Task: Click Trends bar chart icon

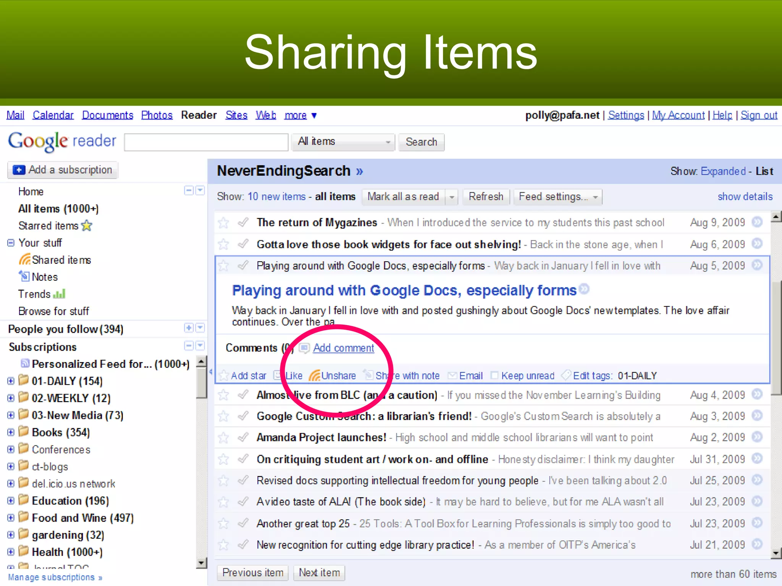Action: pyautogui.click(x=59, y=294)
